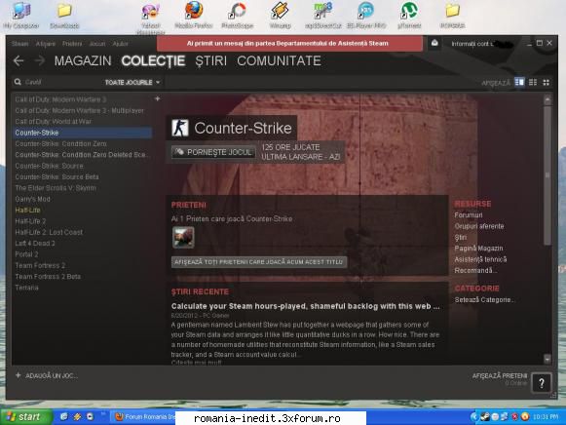Open friend avatar playing Counter-Strike
The width and height of the screenshot is (566, 425).
point(183,237)
